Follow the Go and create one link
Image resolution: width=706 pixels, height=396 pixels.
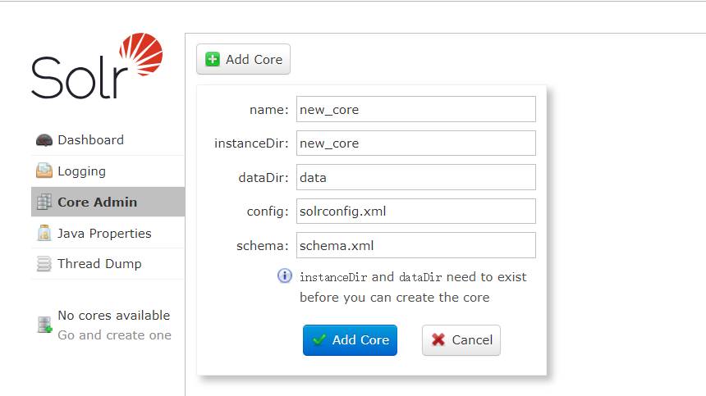(x=114, y=335)
